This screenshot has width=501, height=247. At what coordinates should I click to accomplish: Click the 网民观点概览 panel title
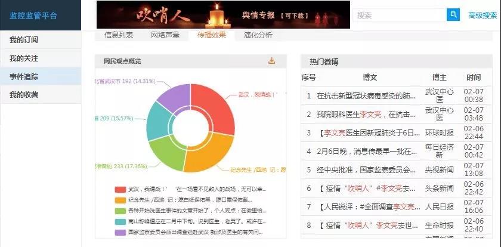[122, 61]
